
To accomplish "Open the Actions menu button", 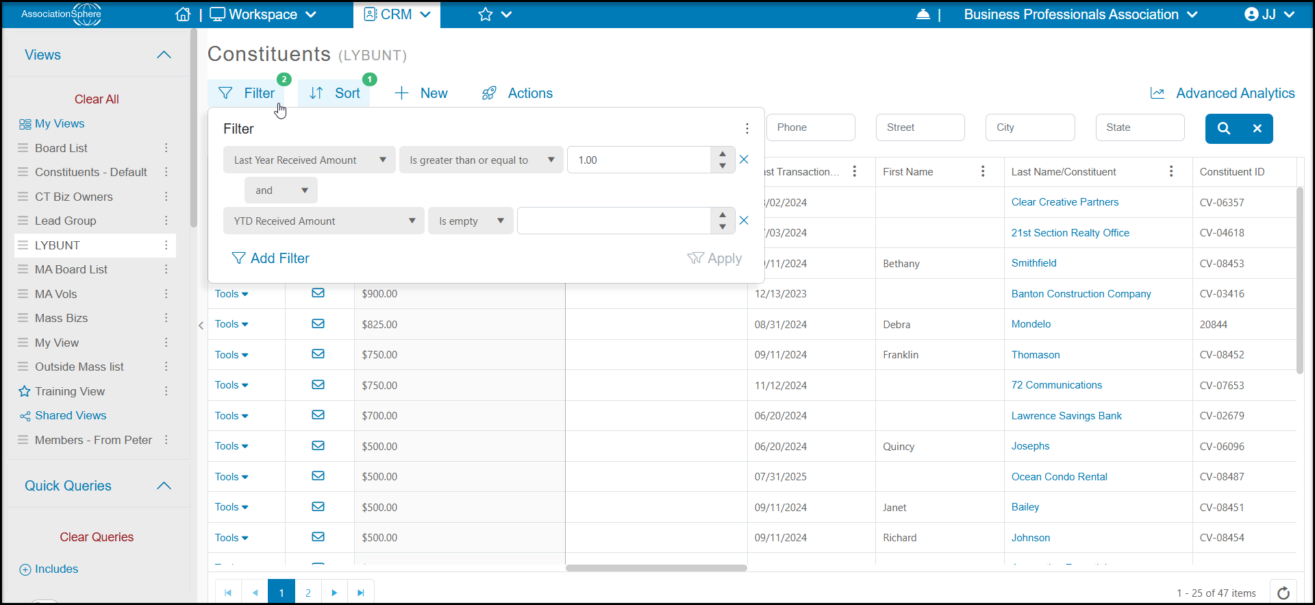I will (517, 93).
